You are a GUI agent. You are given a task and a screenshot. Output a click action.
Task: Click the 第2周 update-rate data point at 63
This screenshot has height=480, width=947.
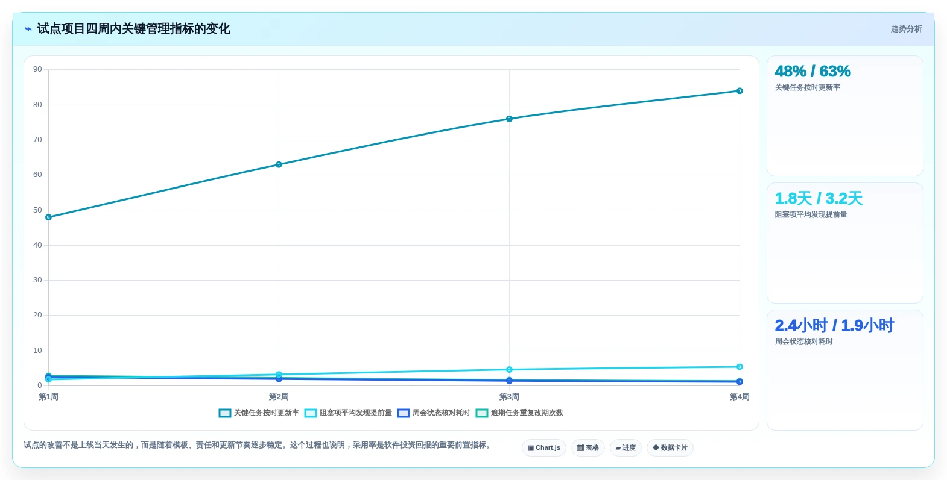pos(279,165)
